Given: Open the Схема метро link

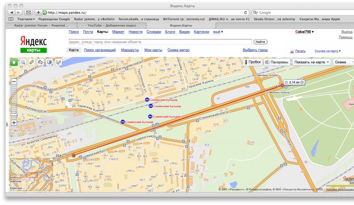Looking at the screenshot, I should coord(178,50).
